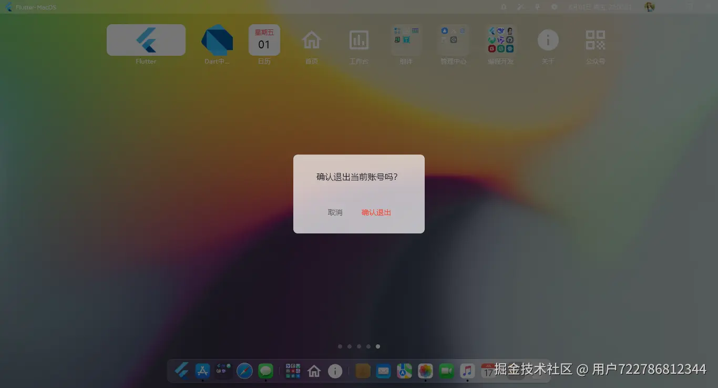Image resolution: width=718 pixels, height=388 pixels.
Task: Click the settings gear in the menu bar
Action: (x=553, y=7)
